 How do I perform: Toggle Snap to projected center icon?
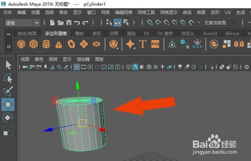coord(175,23)
